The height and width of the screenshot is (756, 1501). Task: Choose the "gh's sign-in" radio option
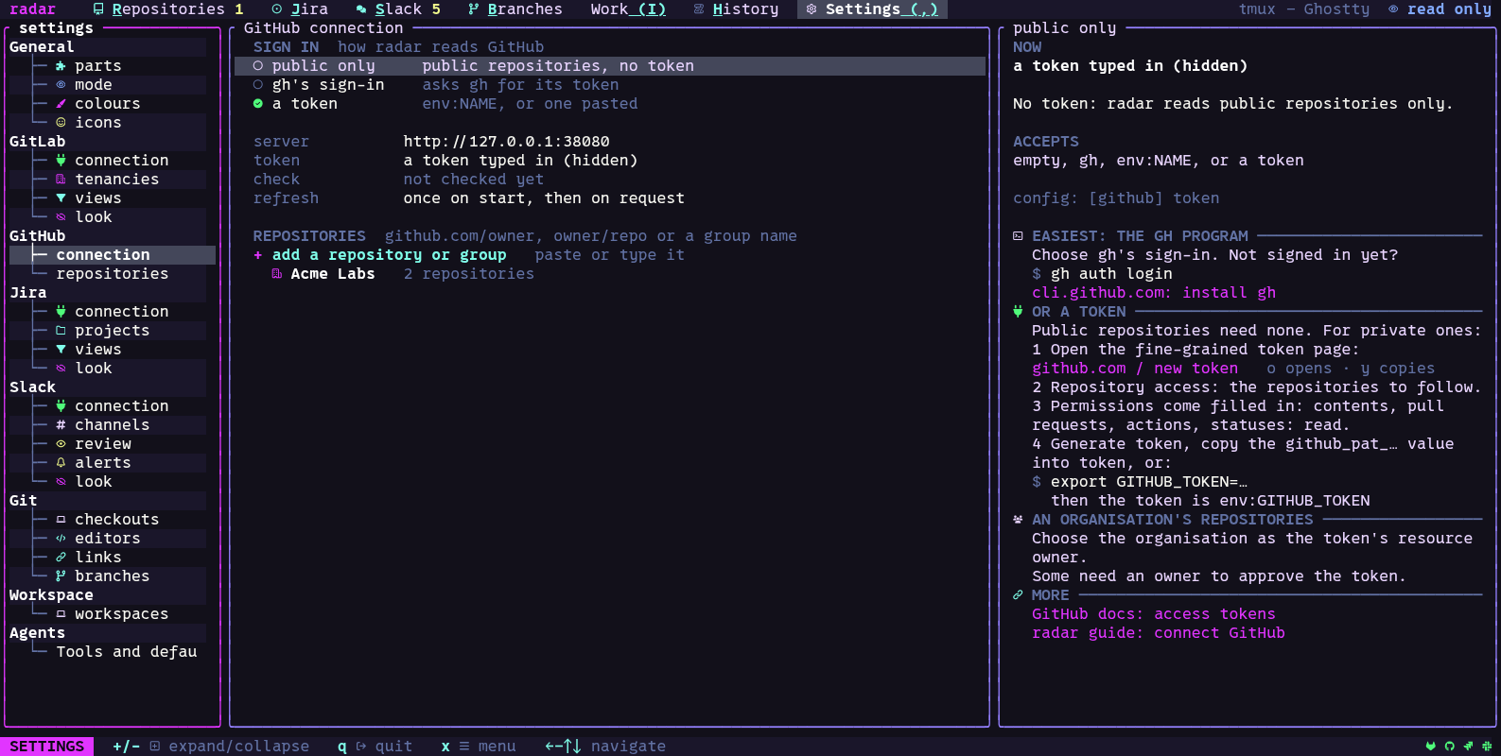(x=610, y=85)
